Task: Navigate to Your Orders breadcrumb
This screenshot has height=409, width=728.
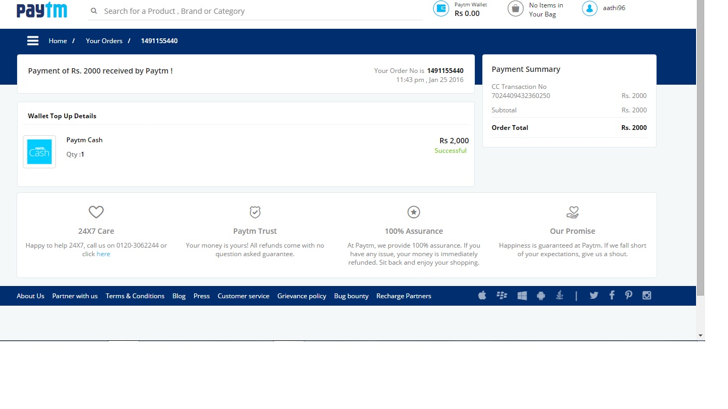Action: coord(104,41)
